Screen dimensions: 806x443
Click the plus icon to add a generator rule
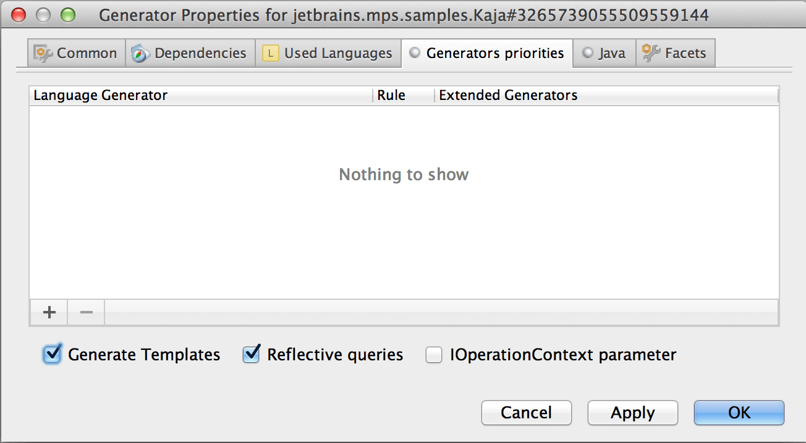pos(49,313)
